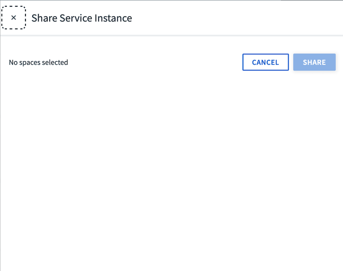Image resolution: width=343 pixels, height=271 pixels.
Task: Cancel sharing the service instance
Action: tap(266, 62)
